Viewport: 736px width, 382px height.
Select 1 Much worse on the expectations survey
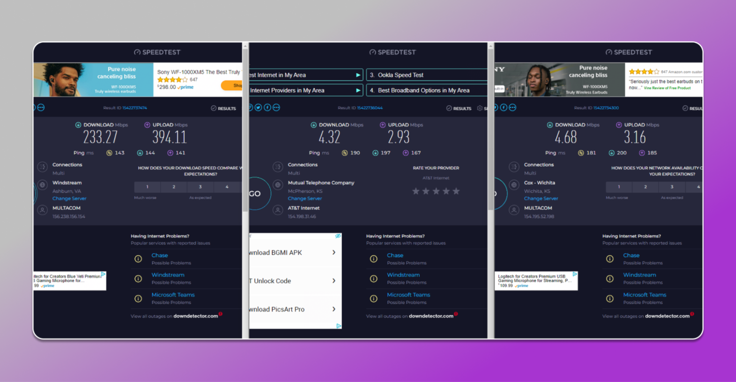(x=619, y=187)
